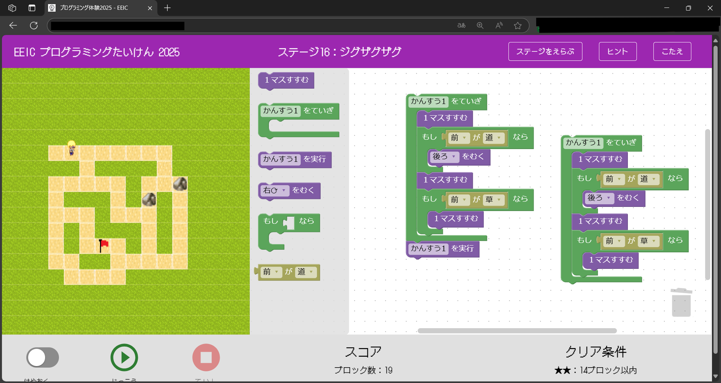Open a new browser tab

[167, 8]
